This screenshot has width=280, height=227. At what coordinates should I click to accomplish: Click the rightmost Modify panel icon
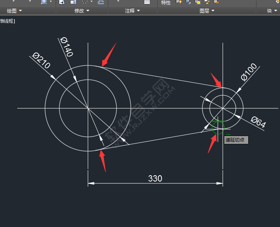[101, 2]
